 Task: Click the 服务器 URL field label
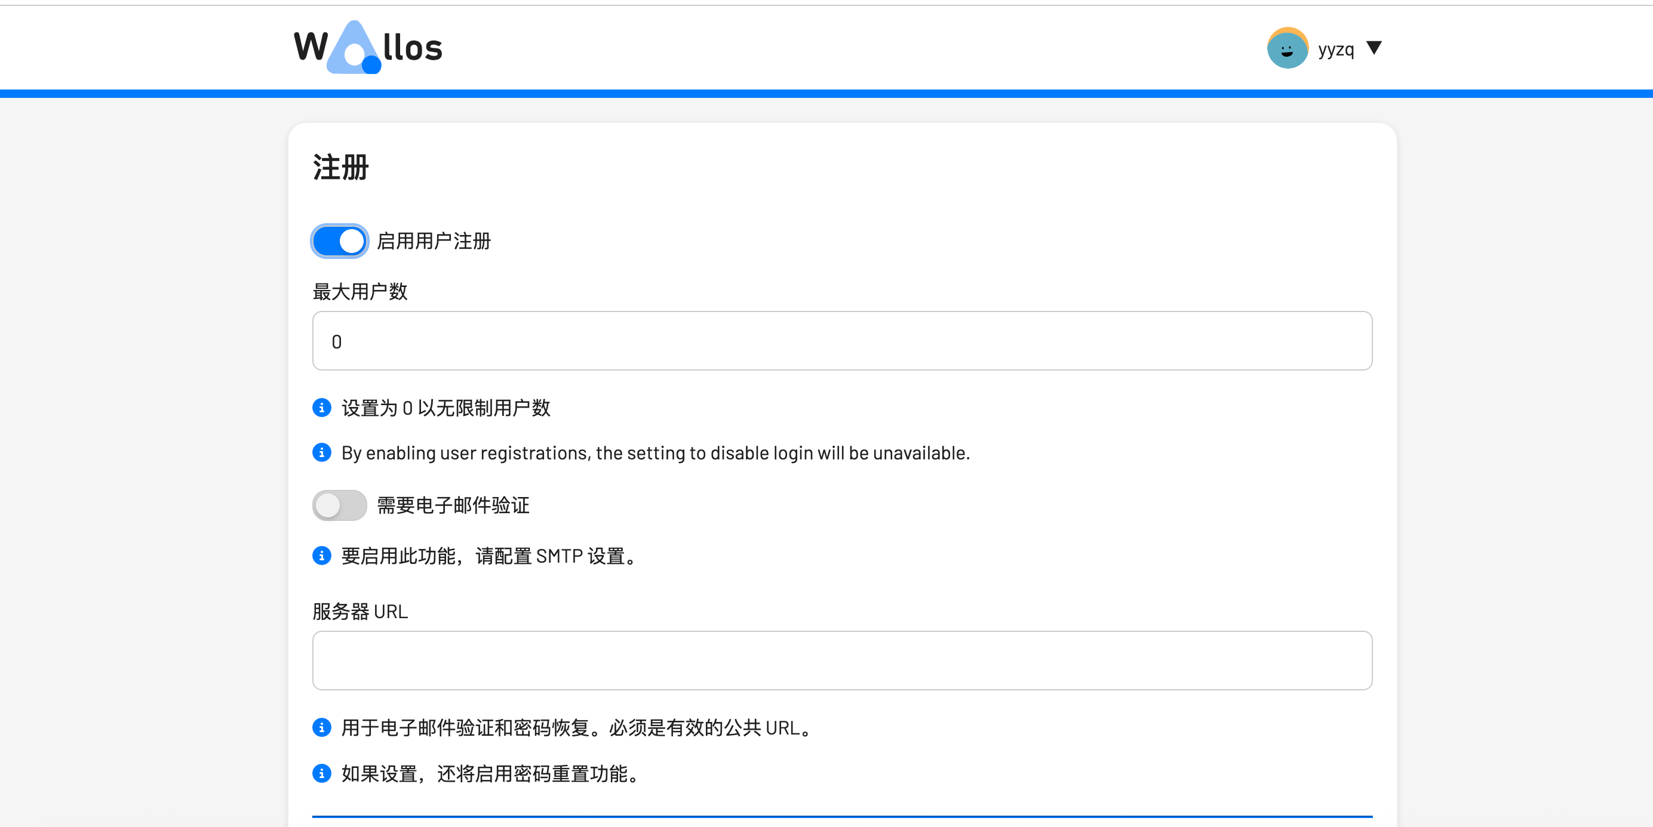click(360, 612)
